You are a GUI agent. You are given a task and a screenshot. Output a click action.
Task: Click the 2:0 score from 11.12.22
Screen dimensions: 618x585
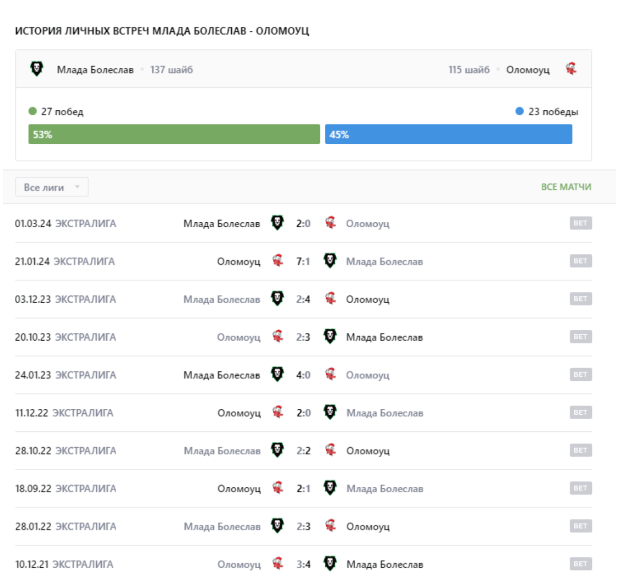[304, 413]
